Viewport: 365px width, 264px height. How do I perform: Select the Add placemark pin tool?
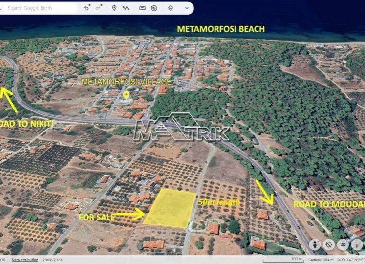point(114,8)
